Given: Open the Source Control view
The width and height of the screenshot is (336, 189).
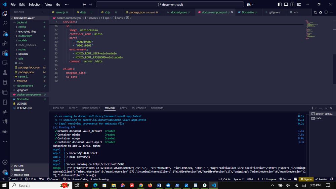Looking at the screenshot, I should (x=5, y=33).
